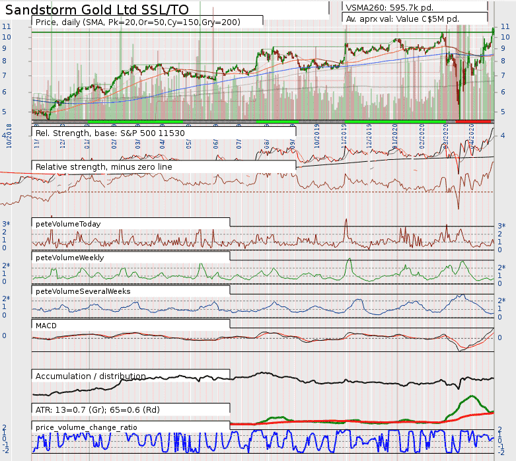Viewport: 516px width, 461px height.
Task: Click the "11" value on the right price axis
Action: click(x=505, y=26)
